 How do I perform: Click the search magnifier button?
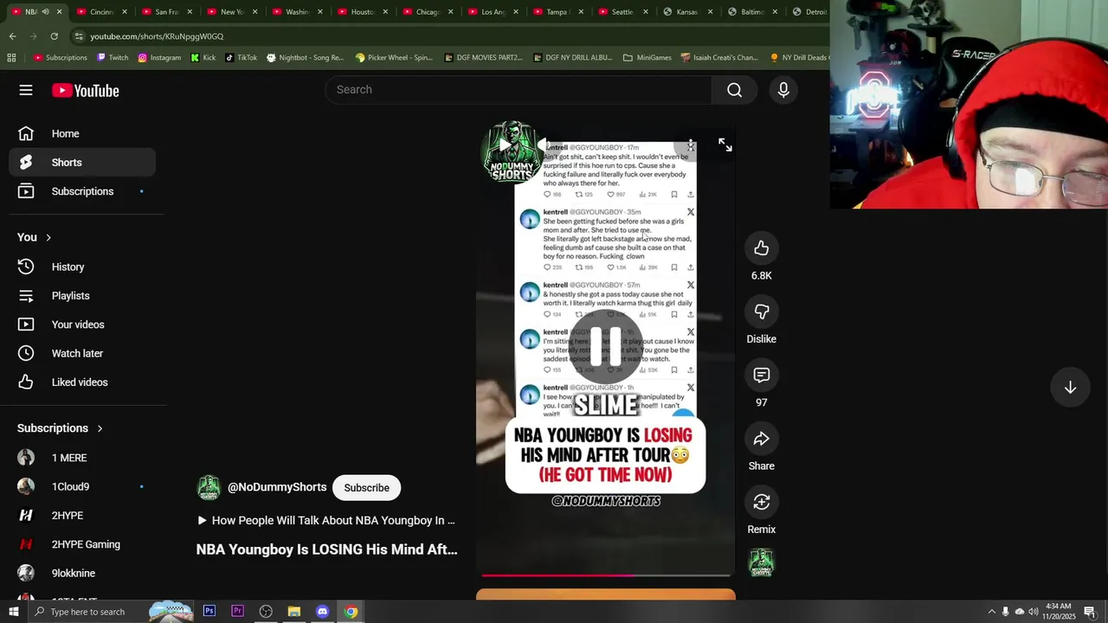tap(734, 90)
